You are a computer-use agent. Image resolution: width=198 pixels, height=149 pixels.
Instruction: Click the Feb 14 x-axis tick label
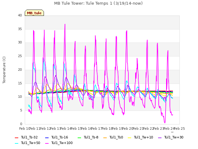point(66,129)
